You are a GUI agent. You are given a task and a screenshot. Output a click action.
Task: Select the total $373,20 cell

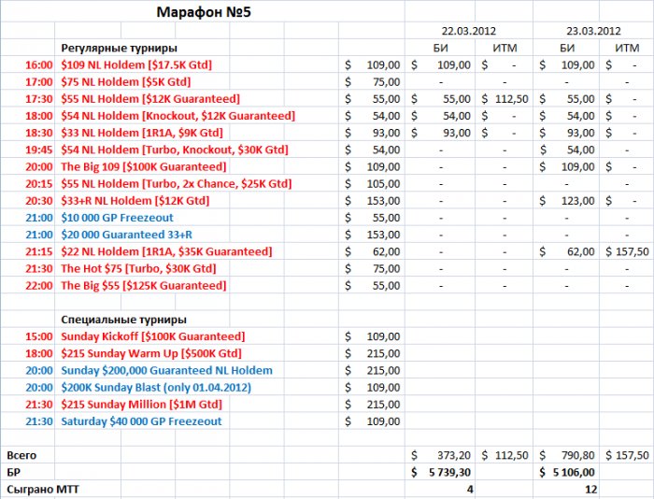440,455
